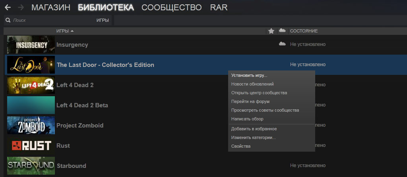407x177 pixels.
Task: Sort by cloud column header icon
Action: coord(282,31)
